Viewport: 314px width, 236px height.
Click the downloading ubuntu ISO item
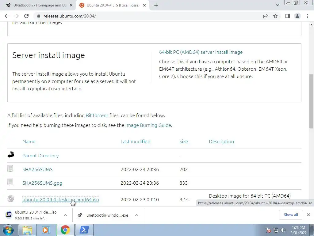[32, 215]
